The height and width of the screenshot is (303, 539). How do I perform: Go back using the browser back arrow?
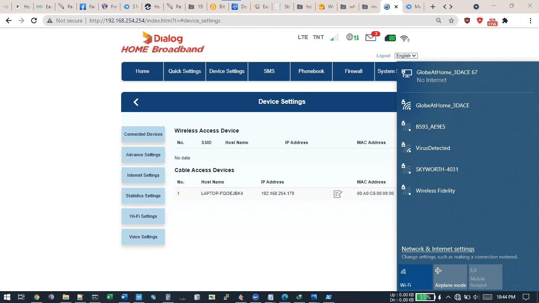click(x=9, y=21)
